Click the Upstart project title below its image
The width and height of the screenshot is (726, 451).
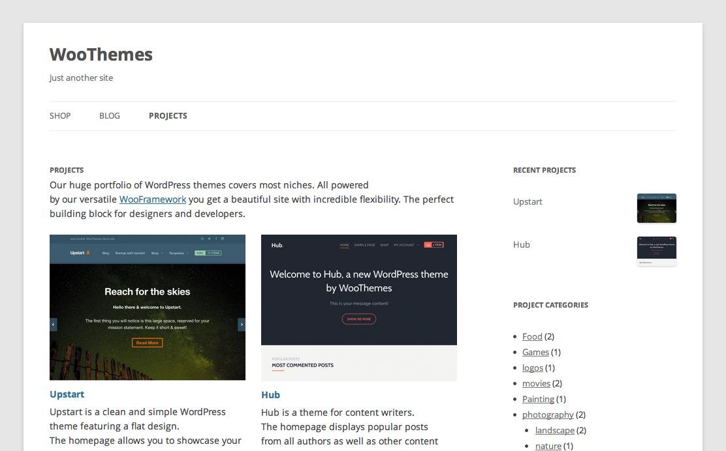pyautogui.click(x=67, y=394)
